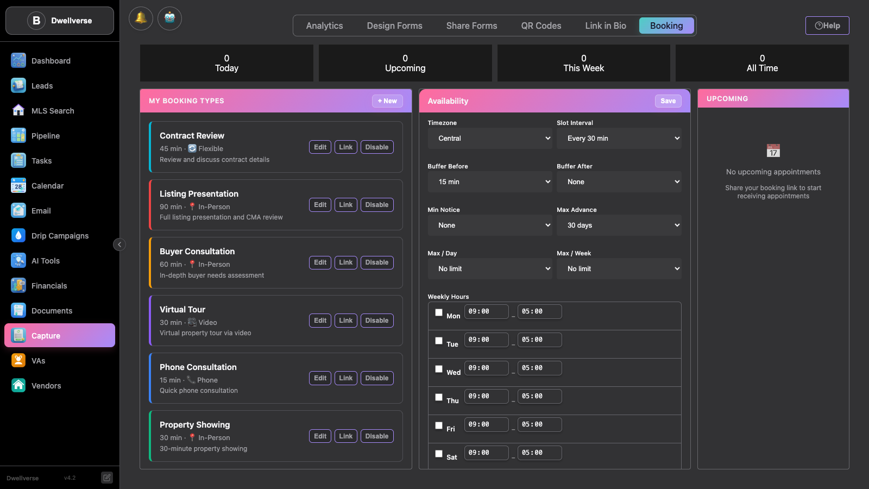Collapse the sidebar with the arrow handle
This screenshot has height=489, width=869.
[119, 244]
